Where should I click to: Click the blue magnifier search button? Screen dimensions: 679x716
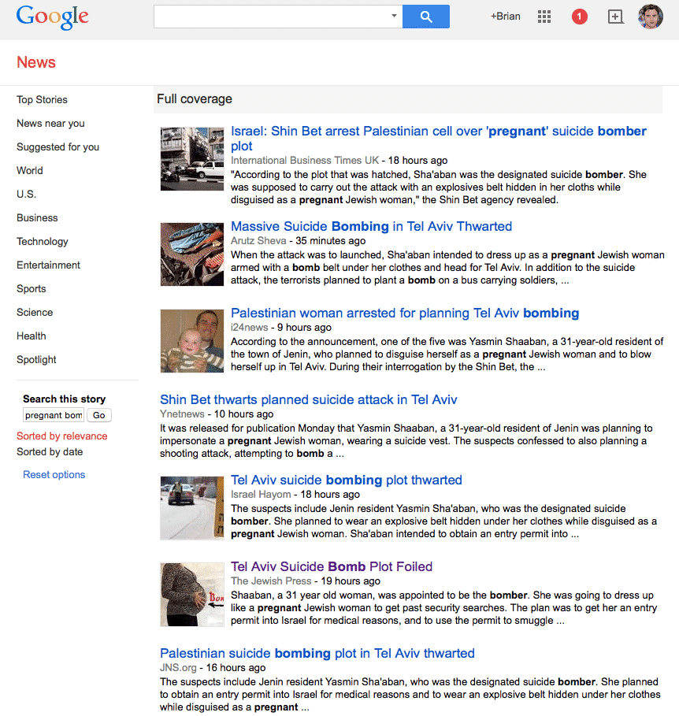pyautogui.click(x=426, y=17)
